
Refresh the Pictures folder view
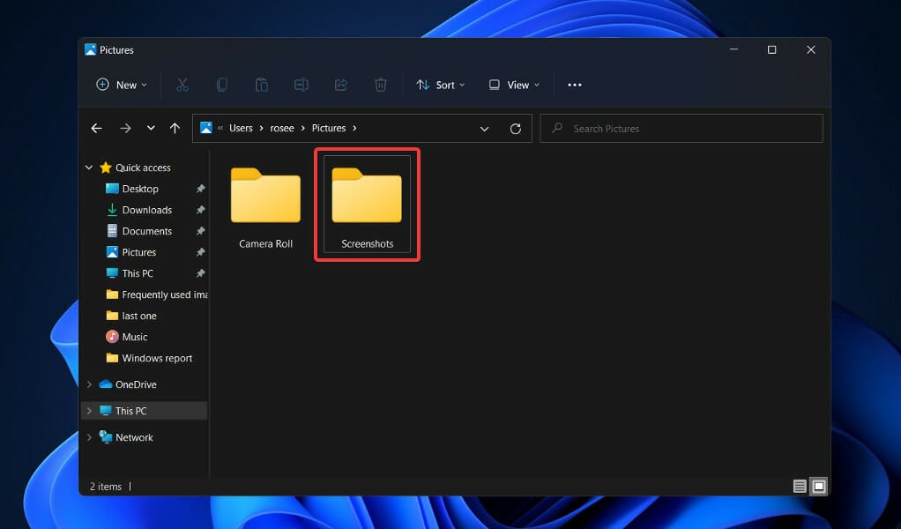[x=516, y=129]
